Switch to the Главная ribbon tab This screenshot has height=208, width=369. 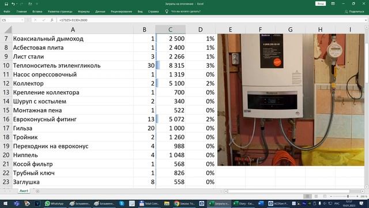(x=22, y=12)
